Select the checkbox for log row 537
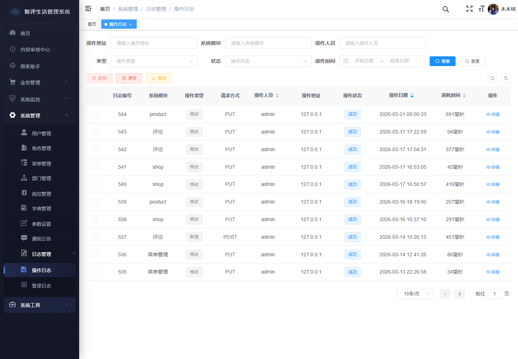Screen dimensions: 518x359 [x=95, y=237]
